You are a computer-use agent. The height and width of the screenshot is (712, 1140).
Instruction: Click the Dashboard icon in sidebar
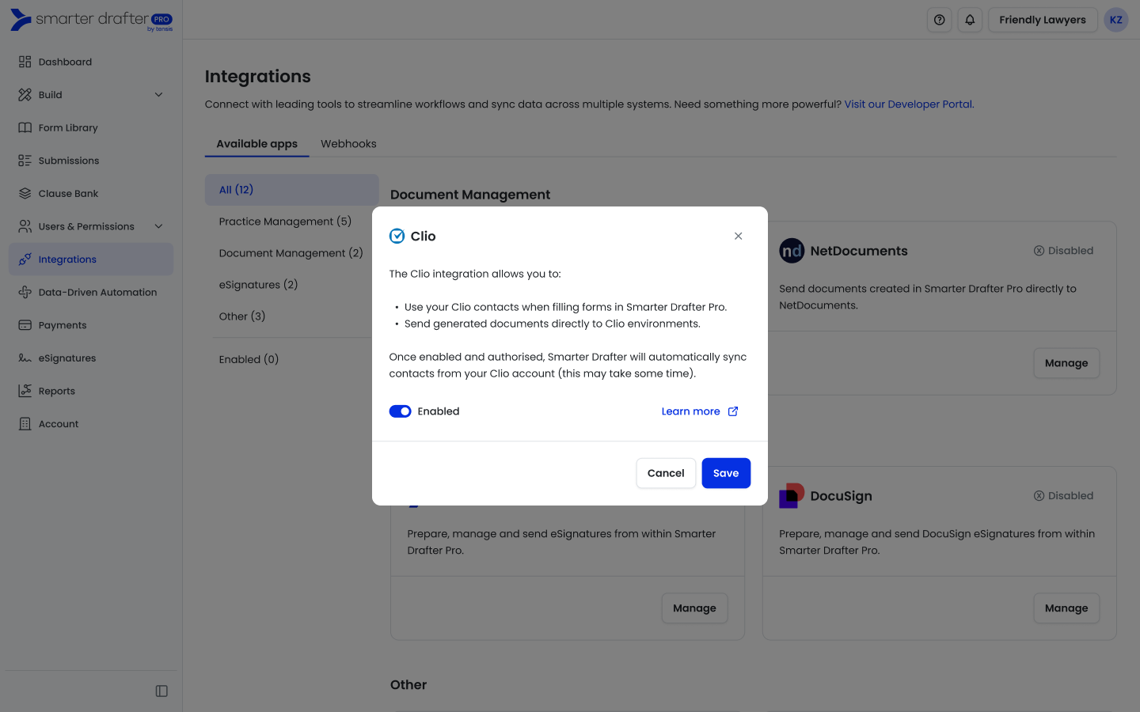coord(25,62)
